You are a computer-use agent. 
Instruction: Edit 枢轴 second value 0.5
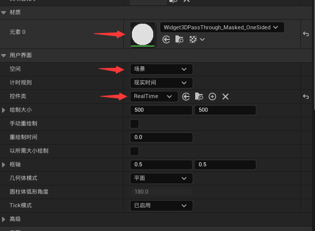click(225, 165)
